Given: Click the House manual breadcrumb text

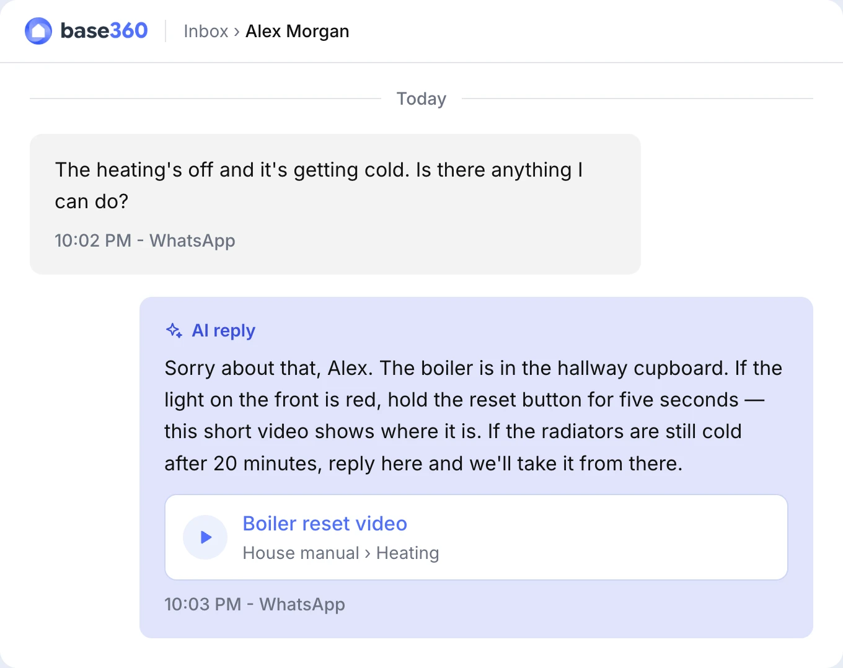Looking at the screenshot, I should click(x=301, y=553).
